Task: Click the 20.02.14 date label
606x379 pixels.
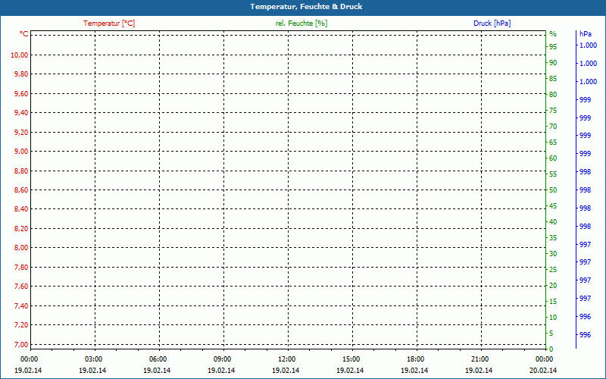Action: pyautogui.click(x=543, y=371)
